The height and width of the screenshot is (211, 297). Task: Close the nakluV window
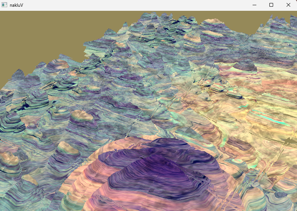[x=288, y=5]
